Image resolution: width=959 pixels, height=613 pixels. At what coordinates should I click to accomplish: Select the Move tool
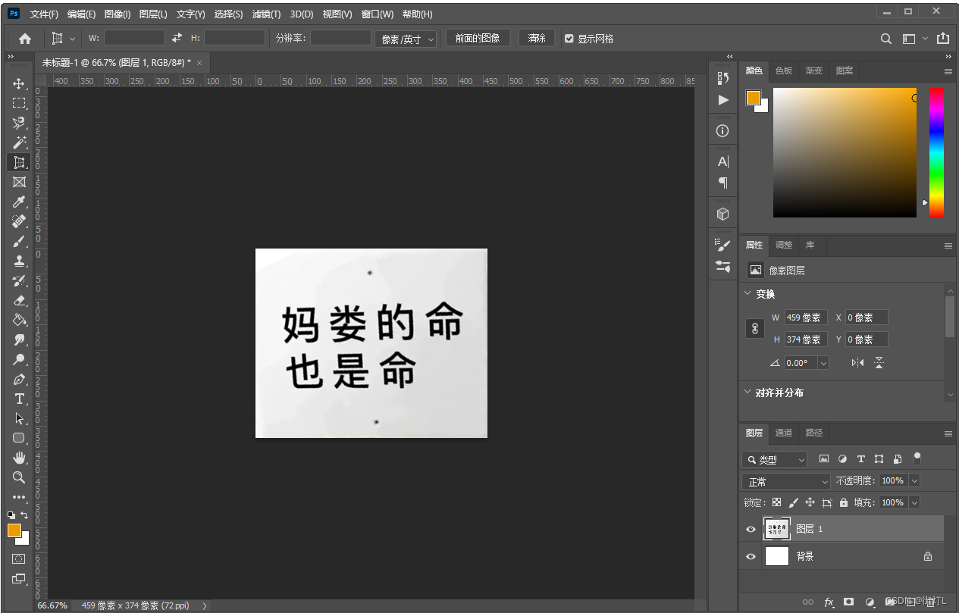tap(19, 83)
